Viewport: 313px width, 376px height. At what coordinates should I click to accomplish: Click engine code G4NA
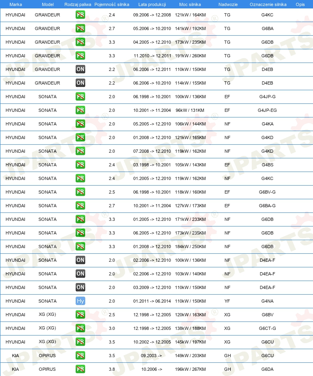click(x=267, y=301)
